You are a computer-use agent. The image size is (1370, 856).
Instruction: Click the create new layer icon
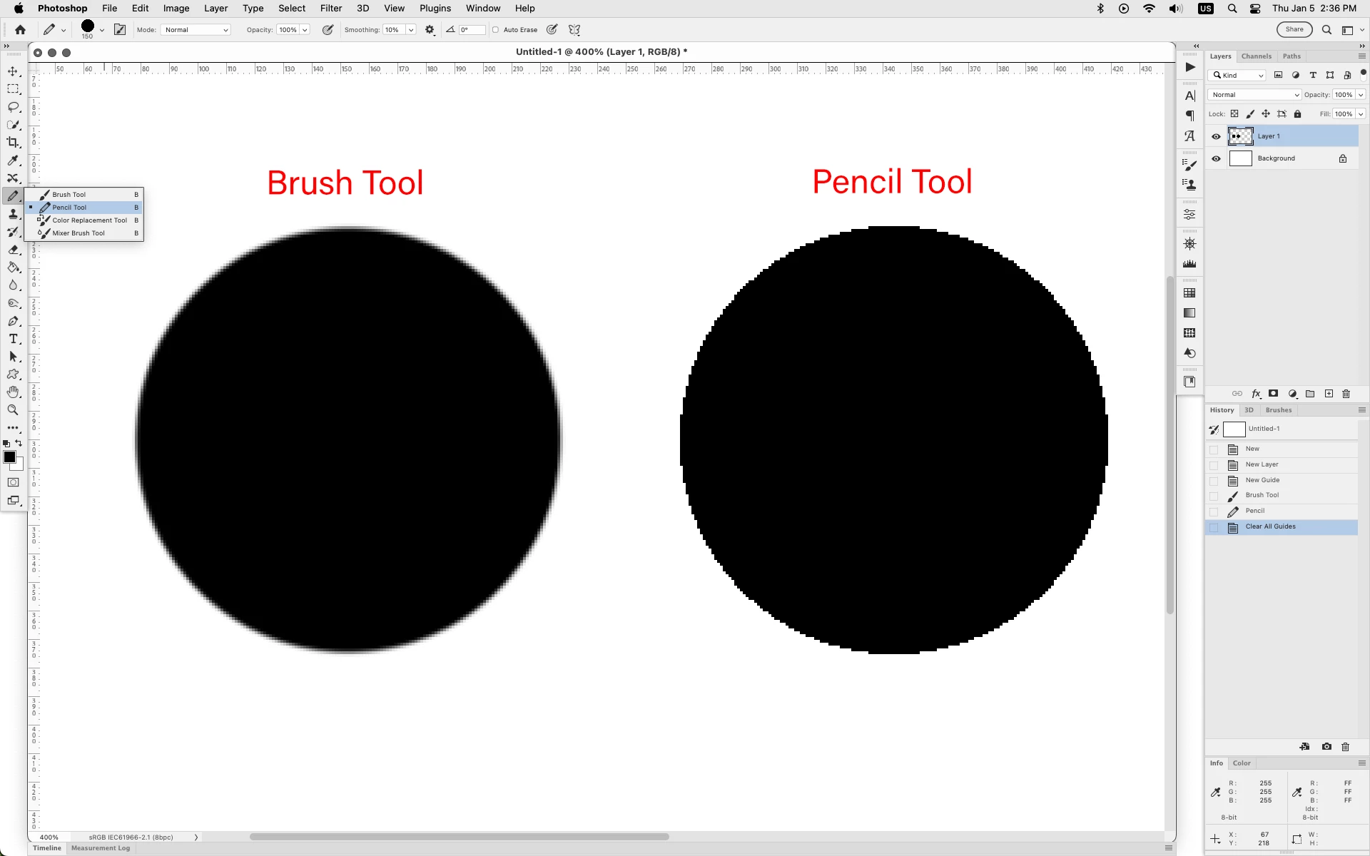click(x=1329, y=394)
